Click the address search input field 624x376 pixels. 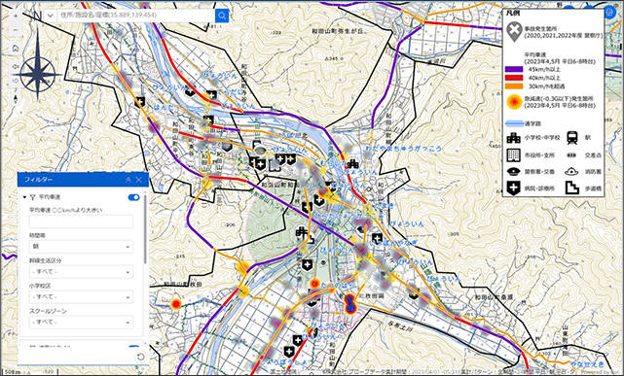point(135,16)
